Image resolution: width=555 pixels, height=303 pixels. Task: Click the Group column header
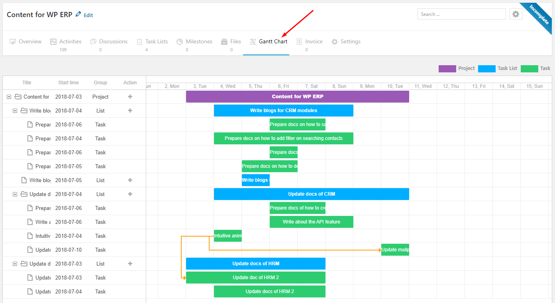pos(100,83)
